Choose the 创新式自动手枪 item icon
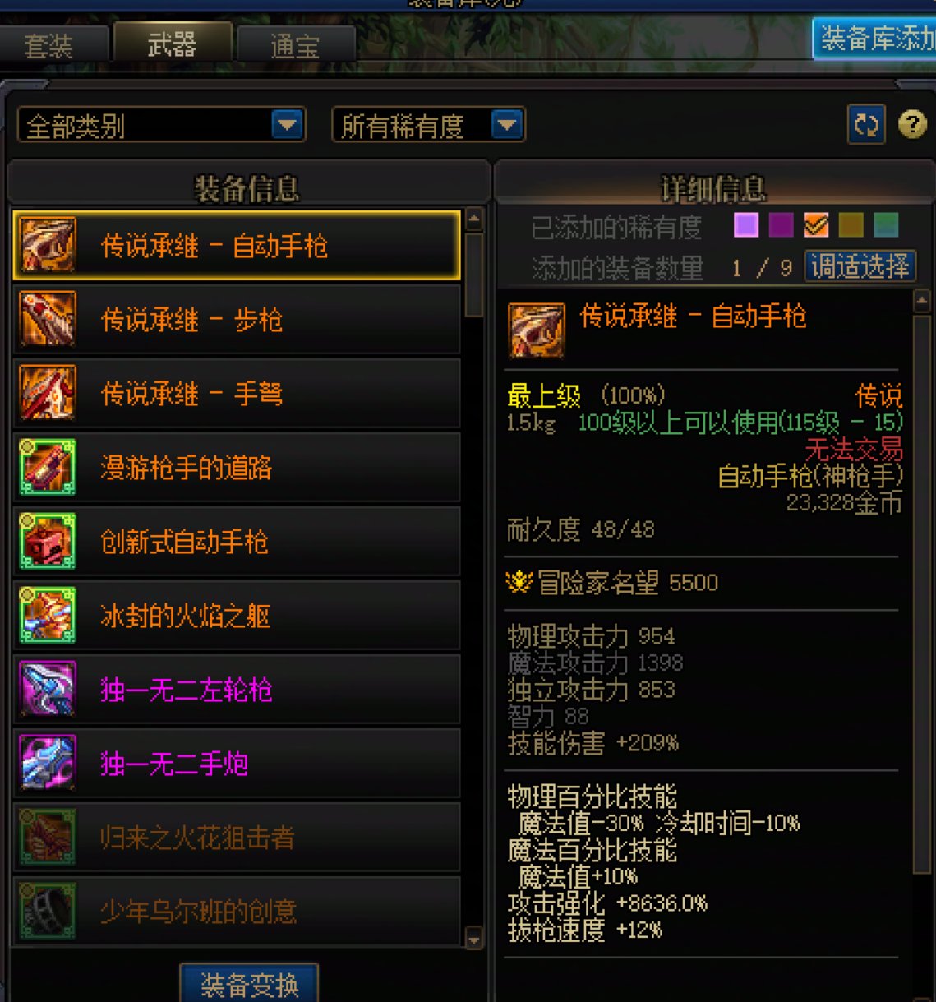Image resolution: width=936 pixels, height=1002 pixels. click(x=48, y=541)
